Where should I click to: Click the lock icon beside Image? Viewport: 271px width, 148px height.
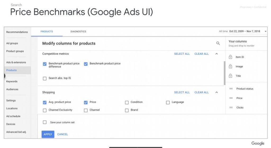pos(230,67)
